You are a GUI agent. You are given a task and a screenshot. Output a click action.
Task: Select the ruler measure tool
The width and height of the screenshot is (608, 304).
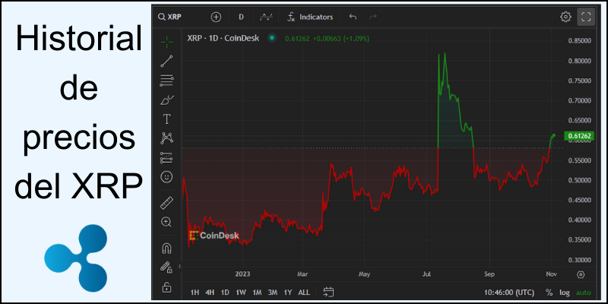coord(166,203)
